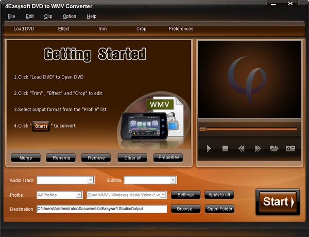Click the Destination path input field
The height and width of the screenshot is (237, 309).
click(101, 209)
